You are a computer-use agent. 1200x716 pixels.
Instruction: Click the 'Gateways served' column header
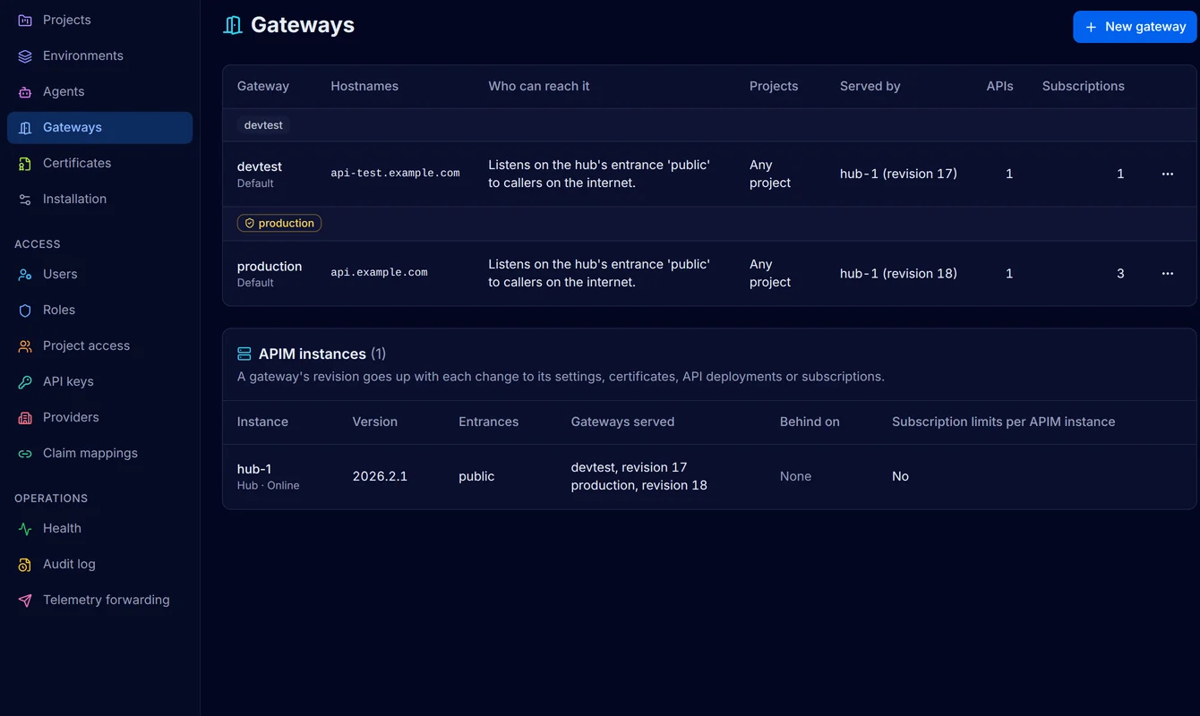pyautogui.click(x=622, y=422)
